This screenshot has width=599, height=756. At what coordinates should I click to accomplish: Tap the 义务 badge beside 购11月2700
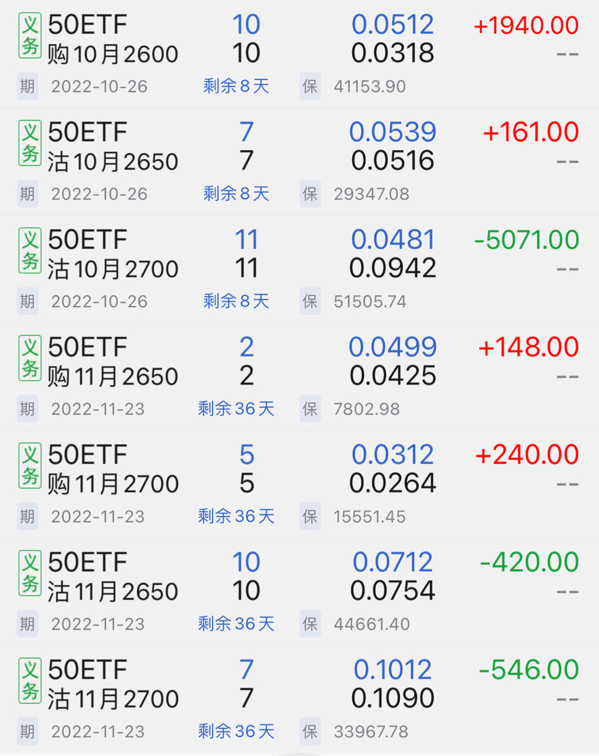pyautogui.click(x=30, y=466)
